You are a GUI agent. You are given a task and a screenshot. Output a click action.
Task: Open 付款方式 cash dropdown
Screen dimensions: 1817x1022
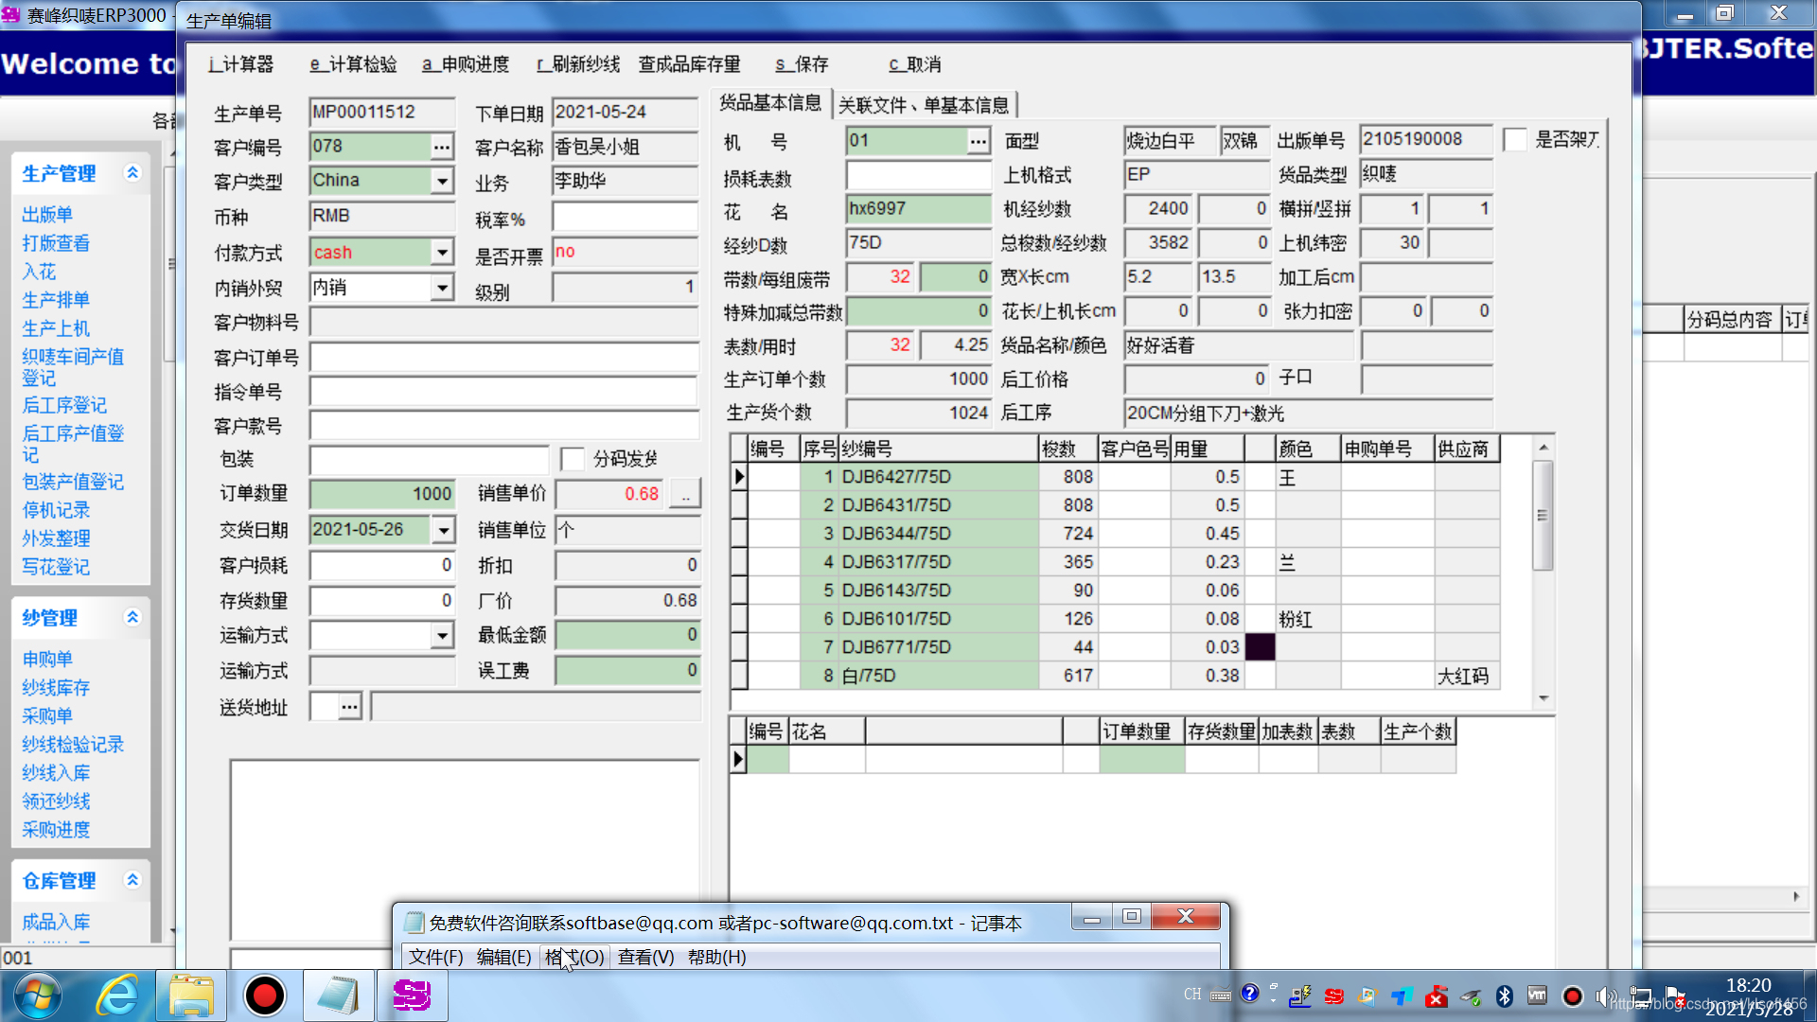pos(441,253)
